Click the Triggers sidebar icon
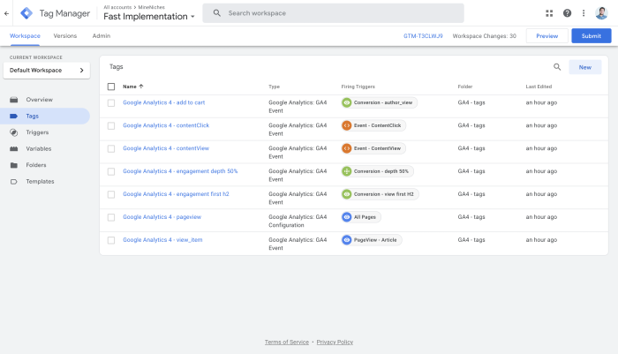The image size is (618, 354). coord(14,132)
